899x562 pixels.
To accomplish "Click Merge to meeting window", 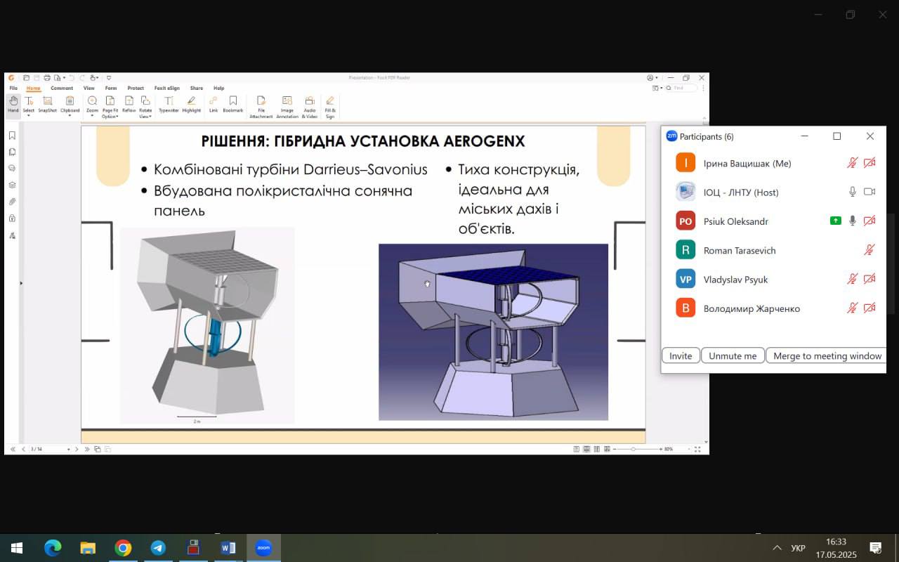I will (x=827, y=355).
